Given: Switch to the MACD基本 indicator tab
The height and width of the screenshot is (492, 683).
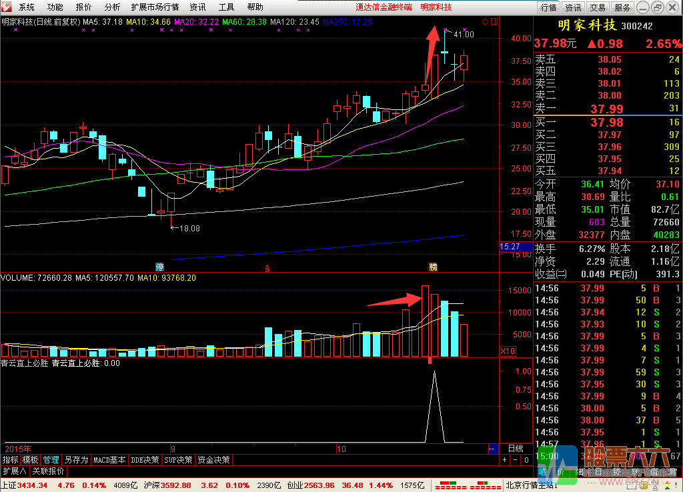Looking at the screenshot, I should click(109, 460).
